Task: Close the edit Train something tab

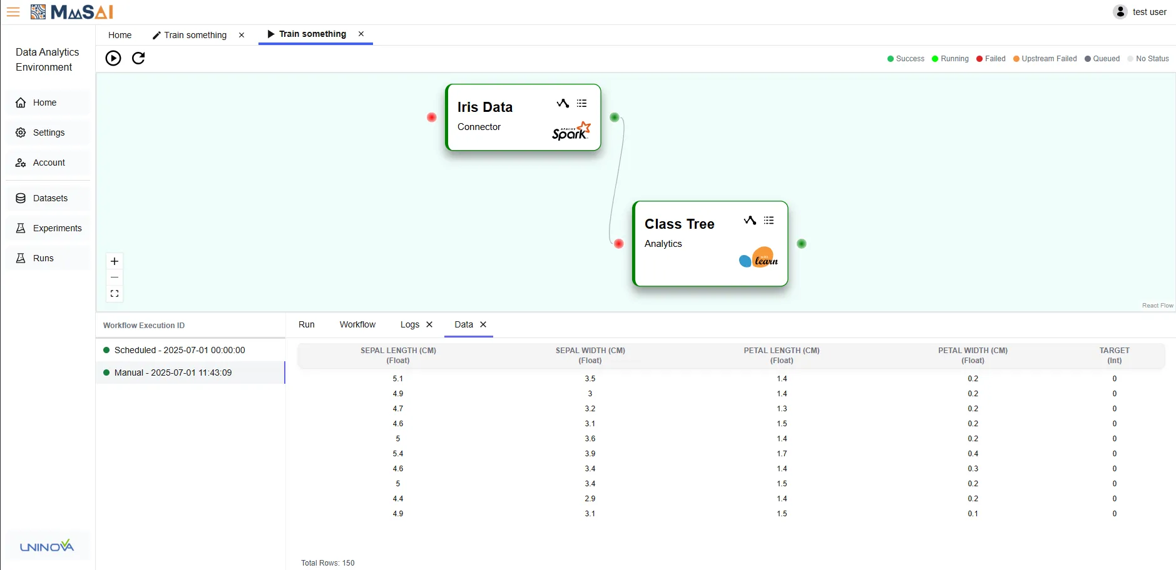Action: 242,35
